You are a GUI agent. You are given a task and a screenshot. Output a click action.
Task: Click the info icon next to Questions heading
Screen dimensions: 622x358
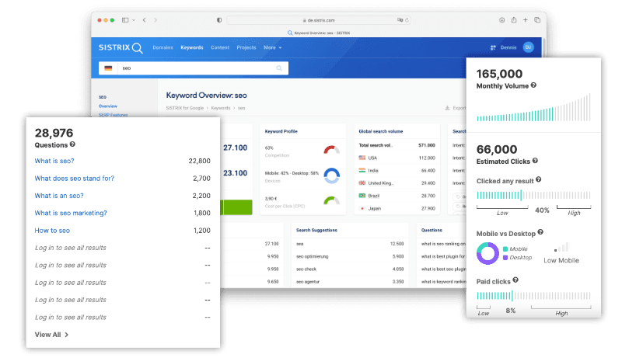click(72, 144)
